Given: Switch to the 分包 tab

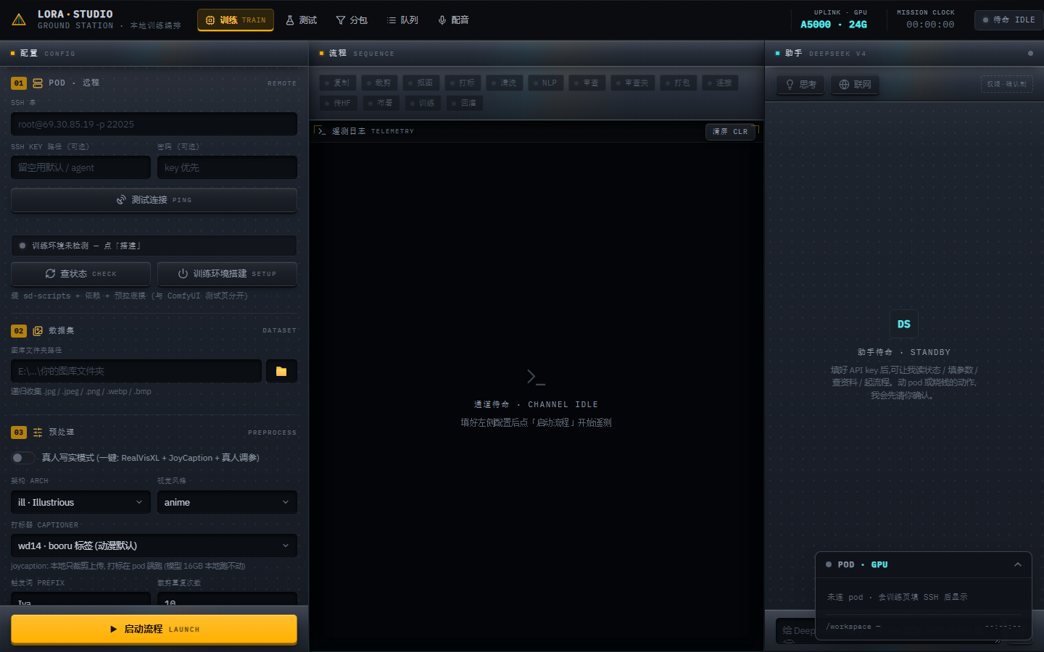Looking at the screenshot, I should [352, 20].
